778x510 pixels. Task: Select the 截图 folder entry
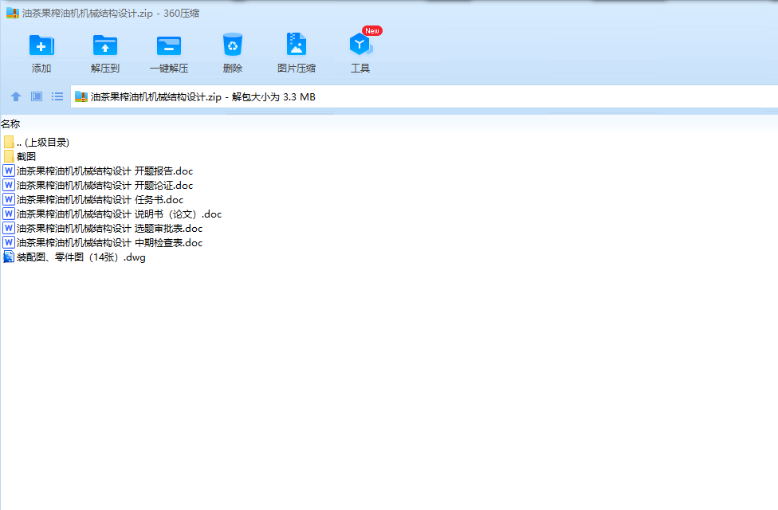[x=26, y=157]
